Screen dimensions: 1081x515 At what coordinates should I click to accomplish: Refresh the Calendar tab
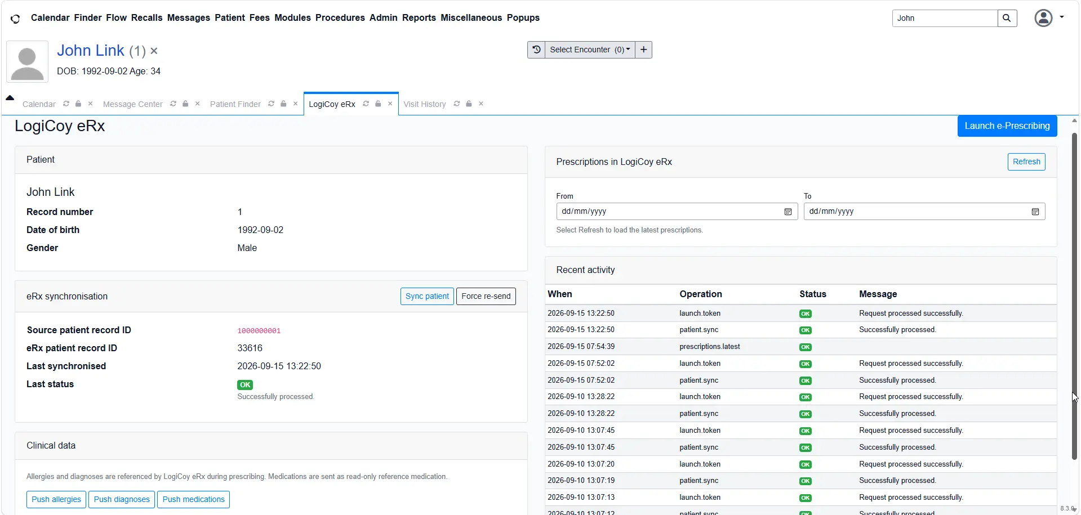[x=66, y=104]
